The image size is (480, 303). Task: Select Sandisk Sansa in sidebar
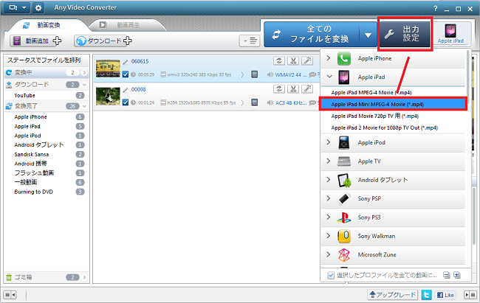[x=32, y=154]
